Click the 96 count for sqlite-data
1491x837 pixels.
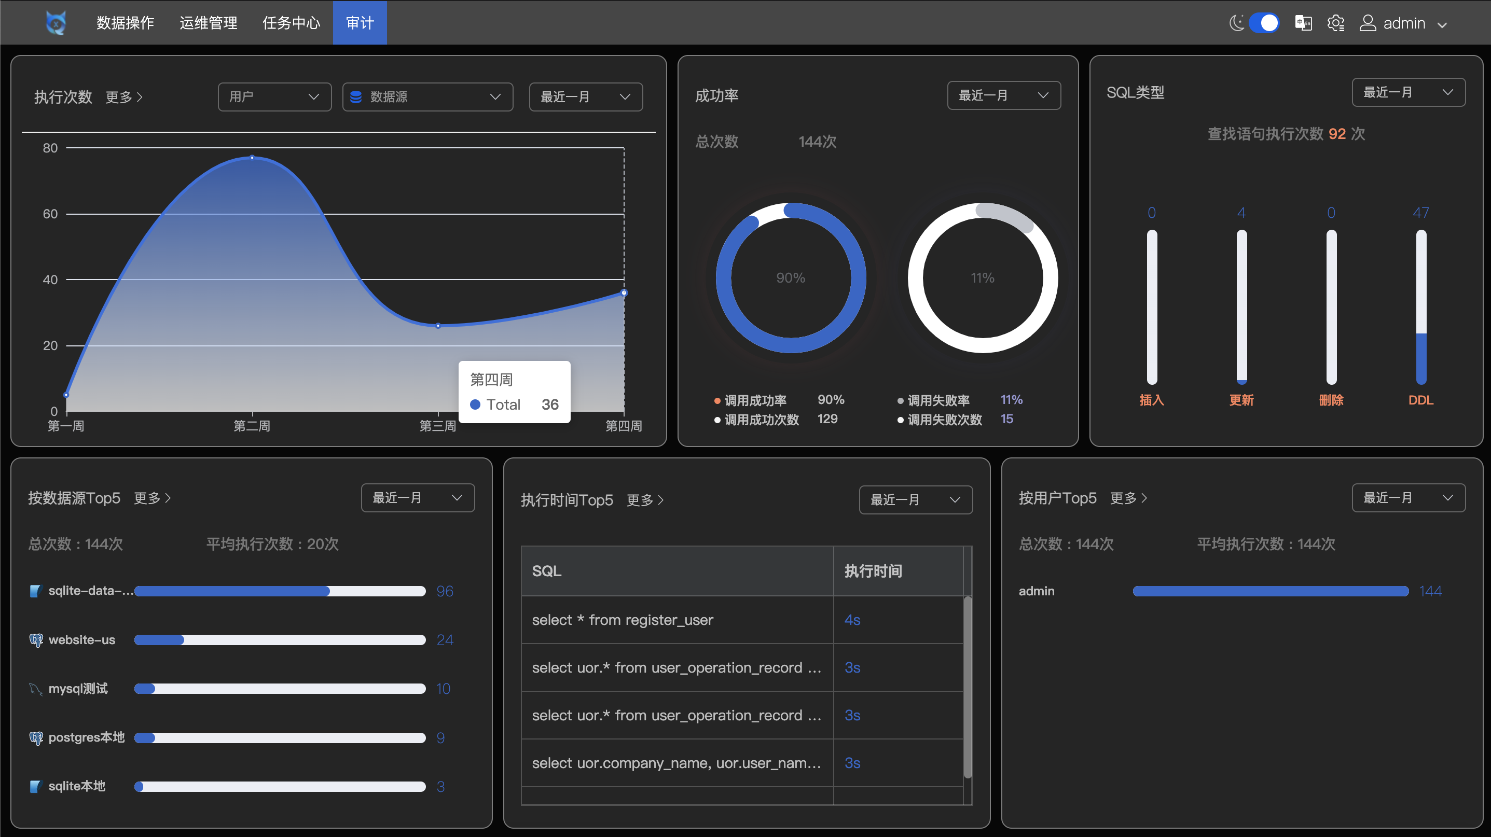(445, 591)
